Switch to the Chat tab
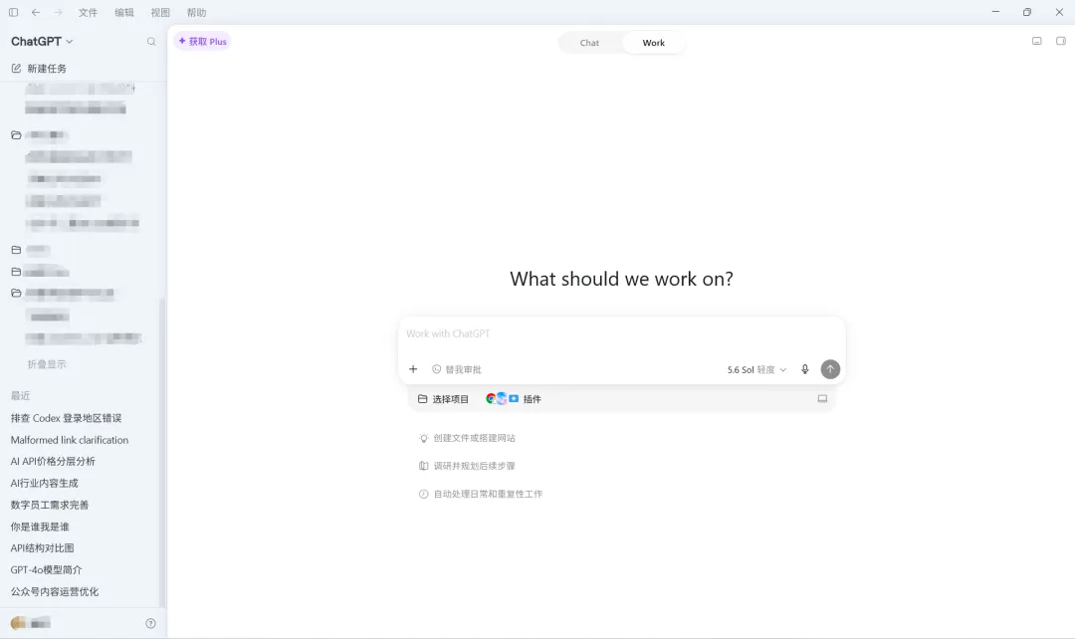 coord(589,43)
